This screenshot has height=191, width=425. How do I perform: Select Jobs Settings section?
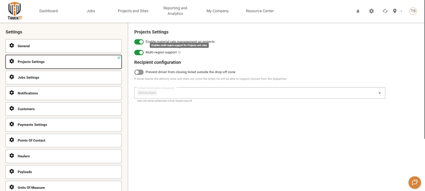[x=63, y=77]
